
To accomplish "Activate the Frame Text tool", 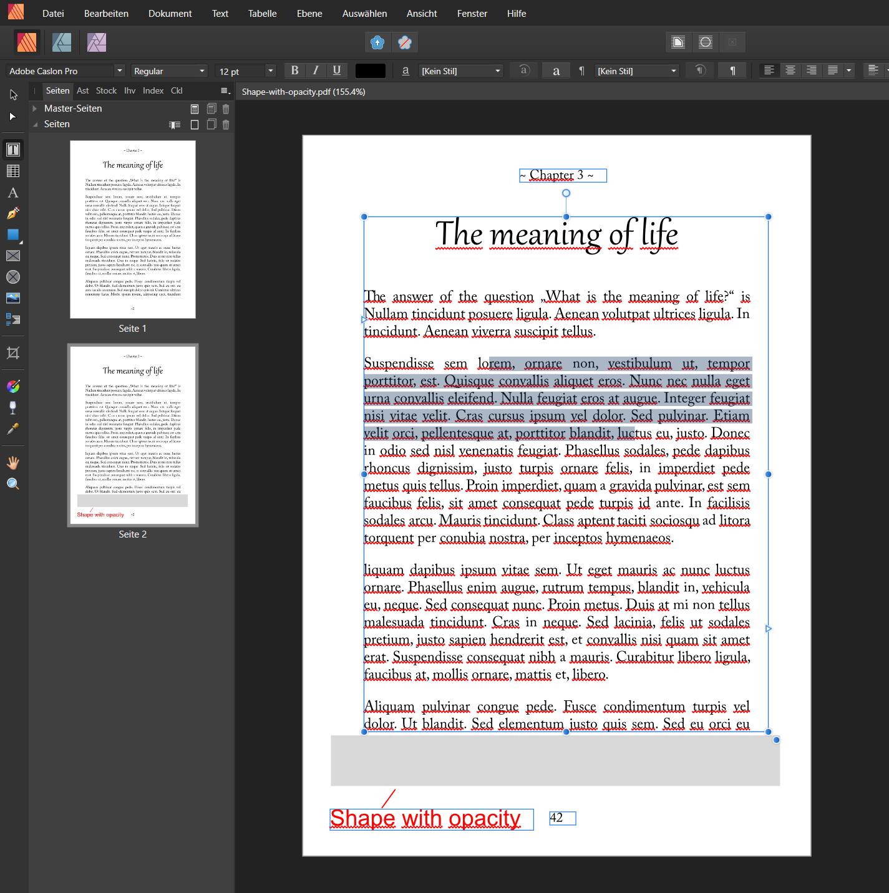I will tap(13, 150).
